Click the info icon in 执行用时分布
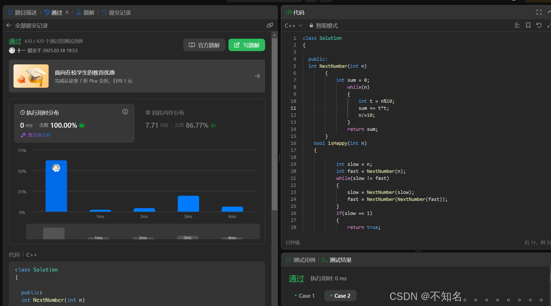 point(125,112)
